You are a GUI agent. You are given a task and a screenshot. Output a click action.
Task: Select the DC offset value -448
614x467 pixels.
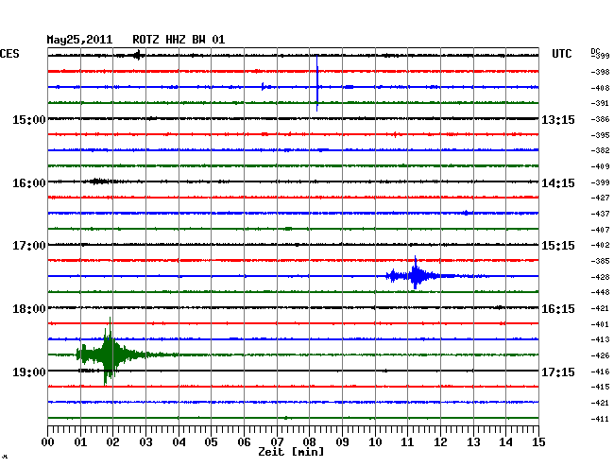(x=600, y=292)
